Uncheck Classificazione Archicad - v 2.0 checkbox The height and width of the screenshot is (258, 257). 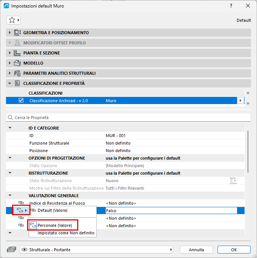pyautogui.click(x=21, y=100)
